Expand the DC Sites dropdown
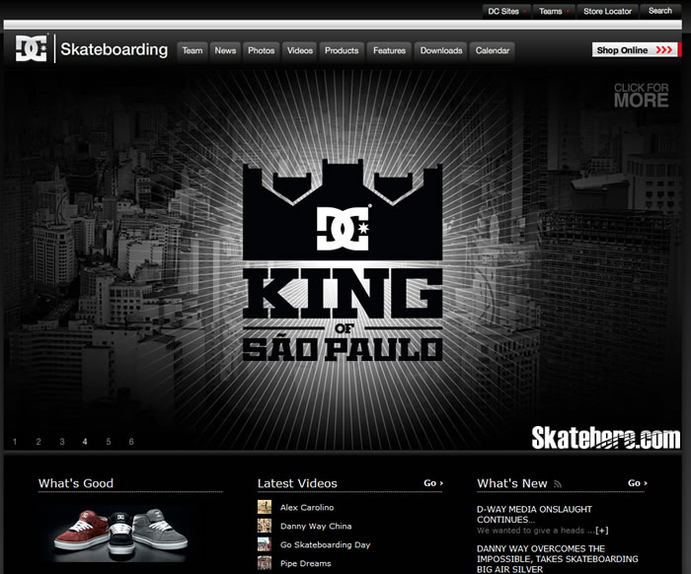 tap(506, 11)
